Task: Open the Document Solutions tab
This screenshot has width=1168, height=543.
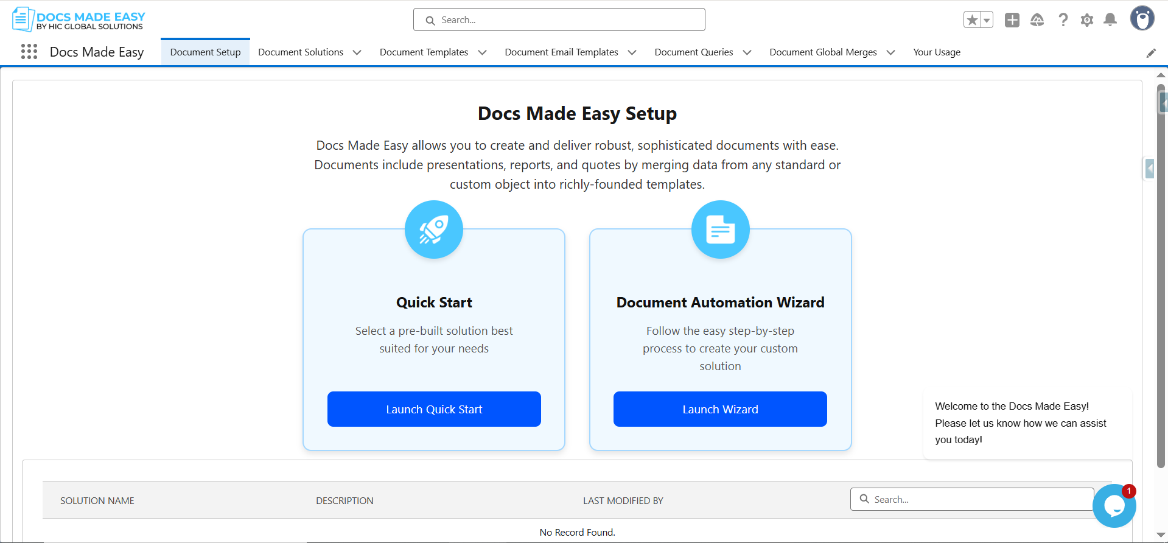Action: click(301, 52)
